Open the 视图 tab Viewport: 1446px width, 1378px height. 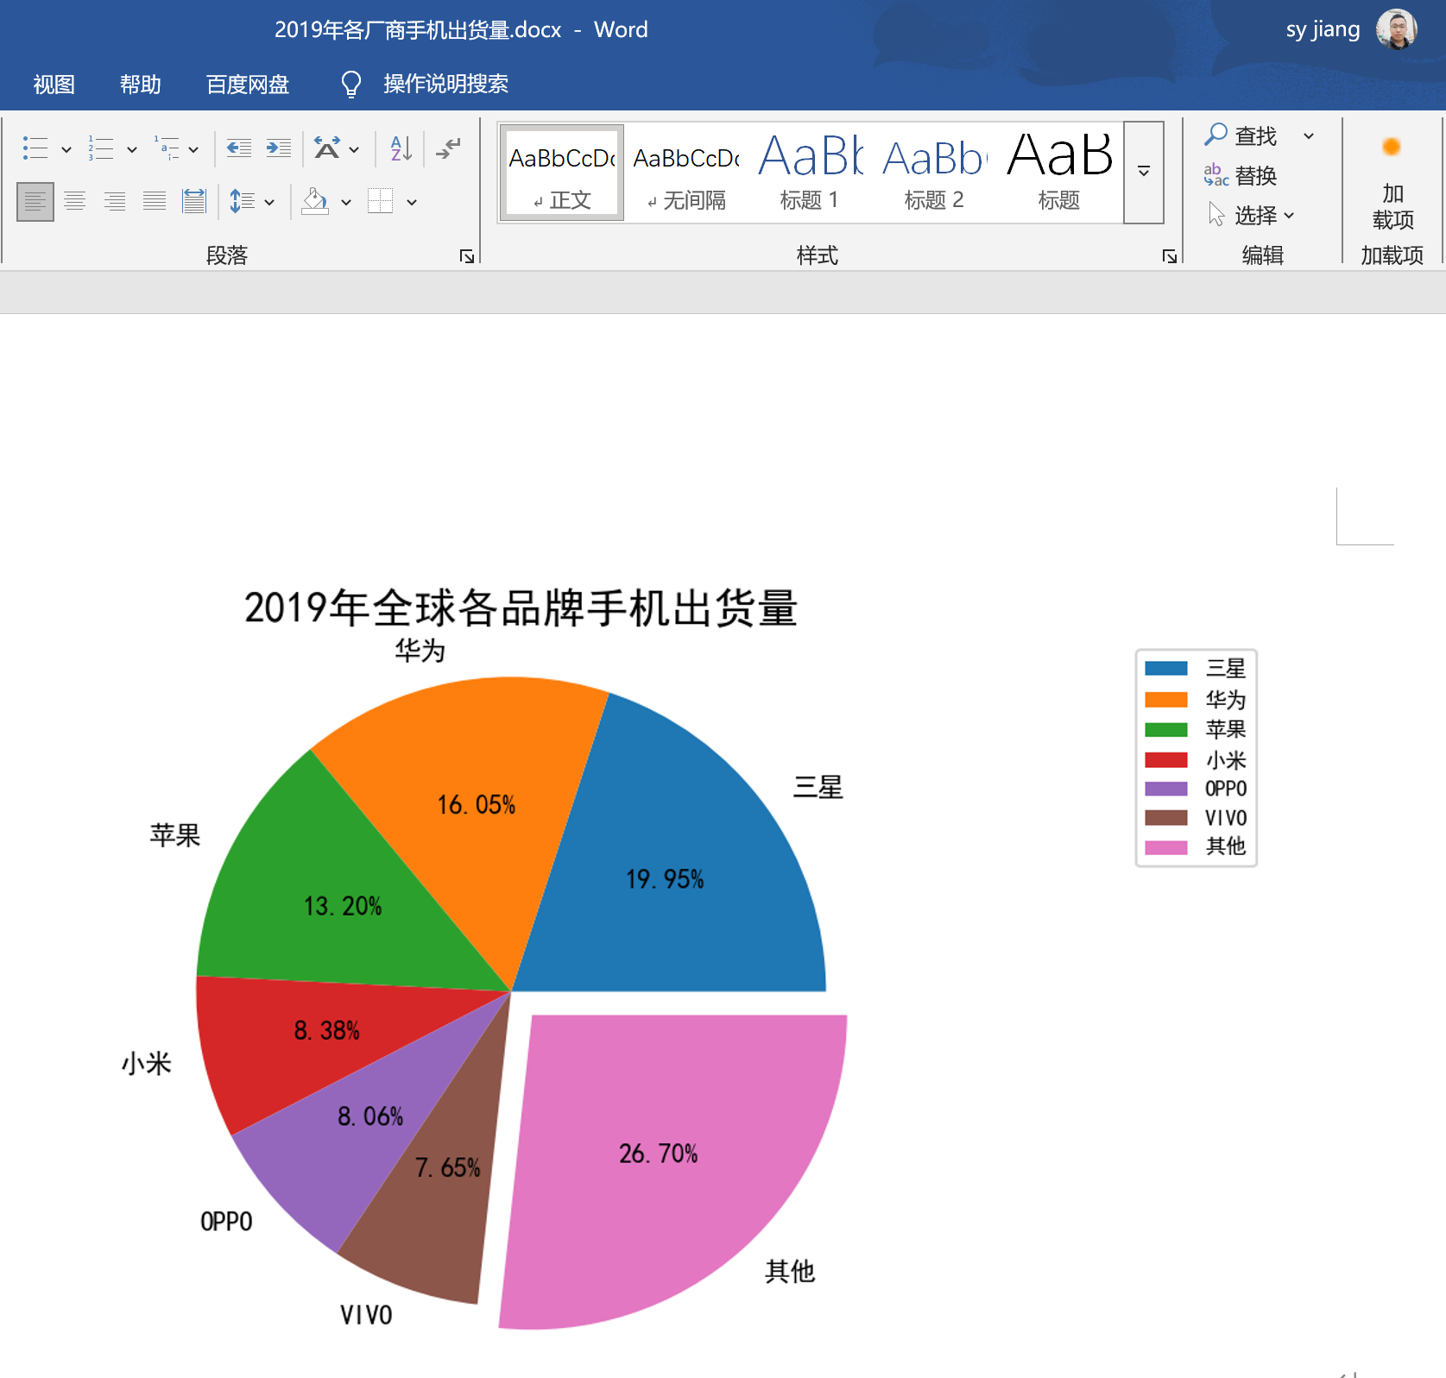[x=54, y=84]
